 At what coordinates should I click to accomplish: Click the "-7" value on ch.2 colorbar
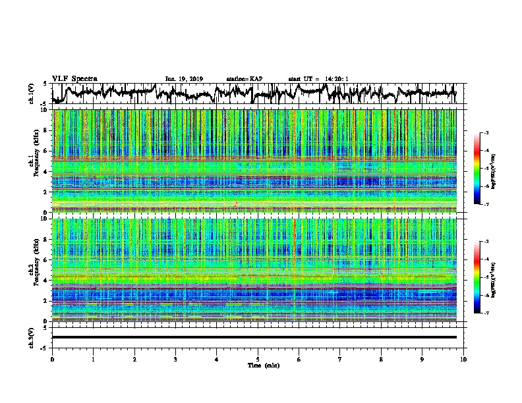coord(486,313)
